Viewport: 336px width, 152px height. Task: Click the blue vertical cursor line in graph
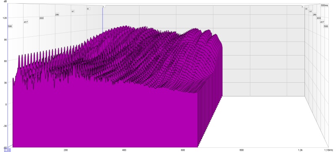(102, 19)
